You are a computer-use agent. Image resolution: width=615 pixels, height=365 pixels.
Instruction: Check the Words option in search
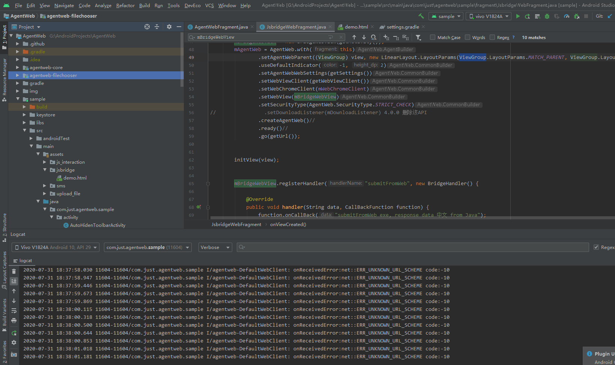(x=467, y=37)
